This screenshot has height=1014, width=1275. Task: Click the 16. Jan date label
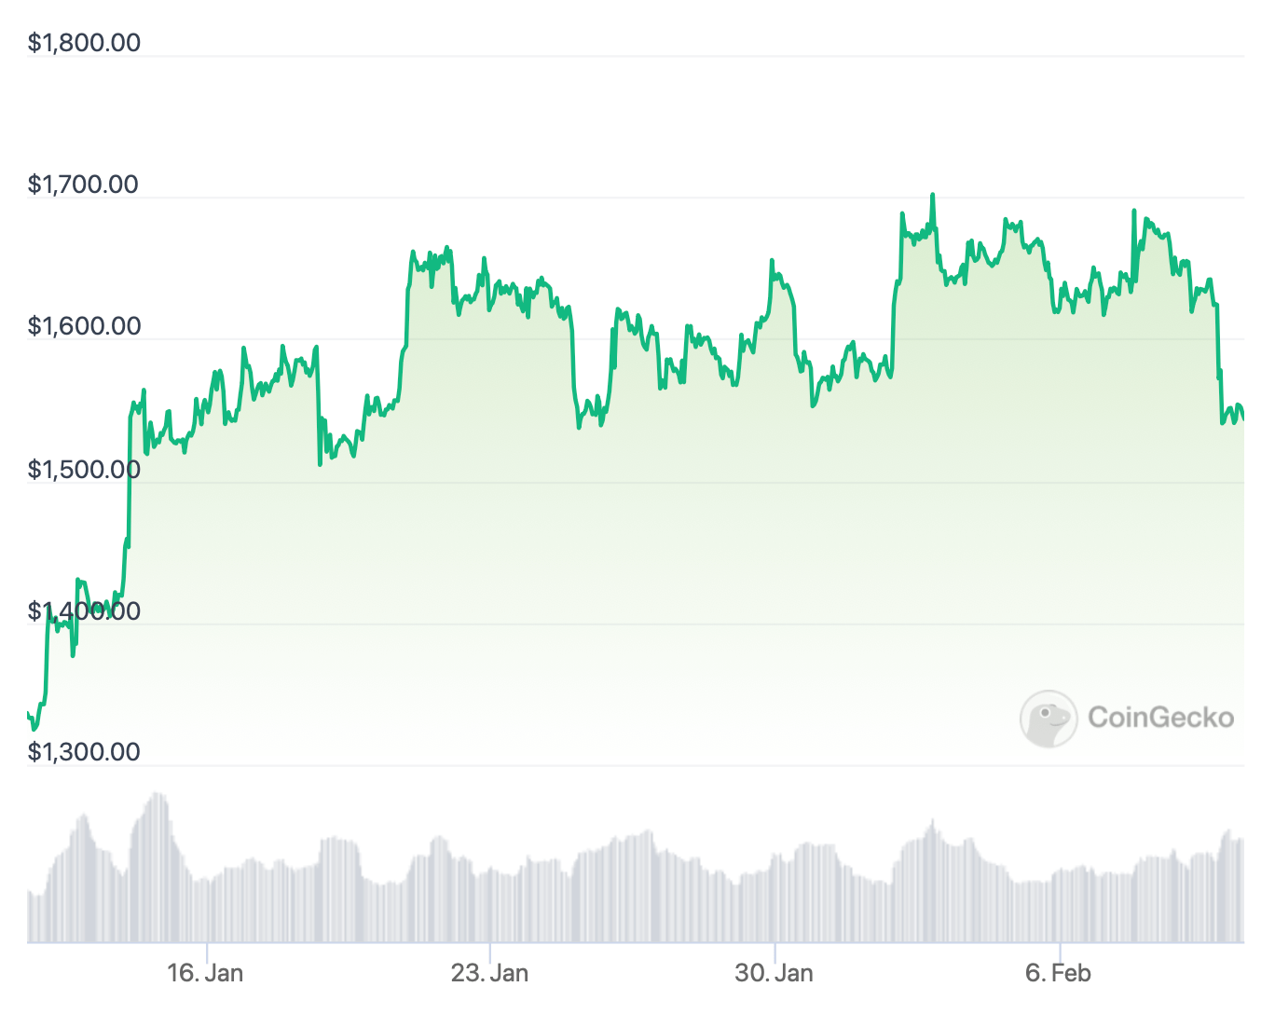(205, 973)
